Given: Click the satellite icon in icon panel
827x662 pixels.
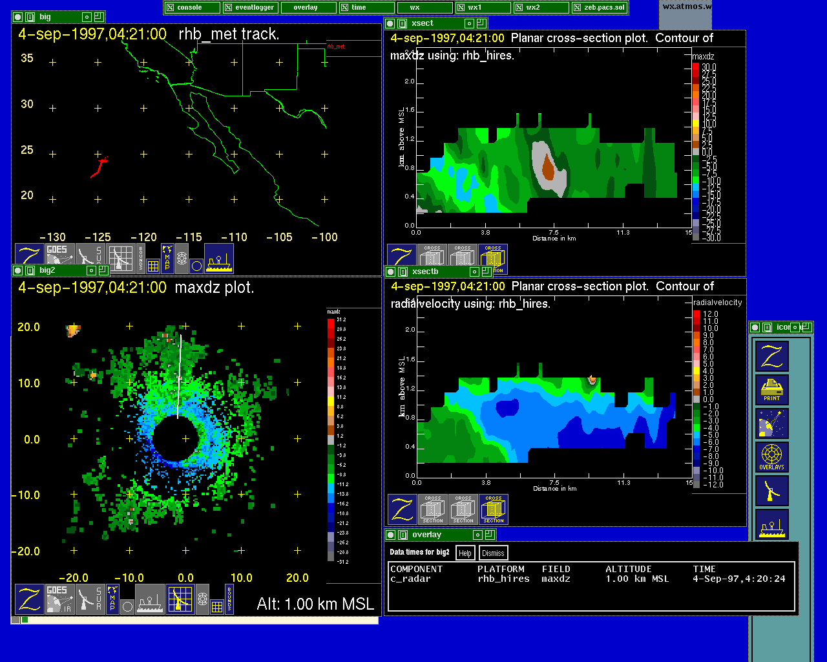Looking at the screenshot, I should [772, 423].
